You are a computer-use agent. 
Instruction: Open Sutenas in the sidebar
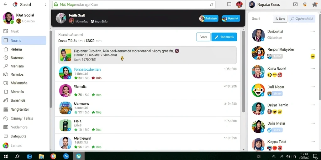coord(17,58)
